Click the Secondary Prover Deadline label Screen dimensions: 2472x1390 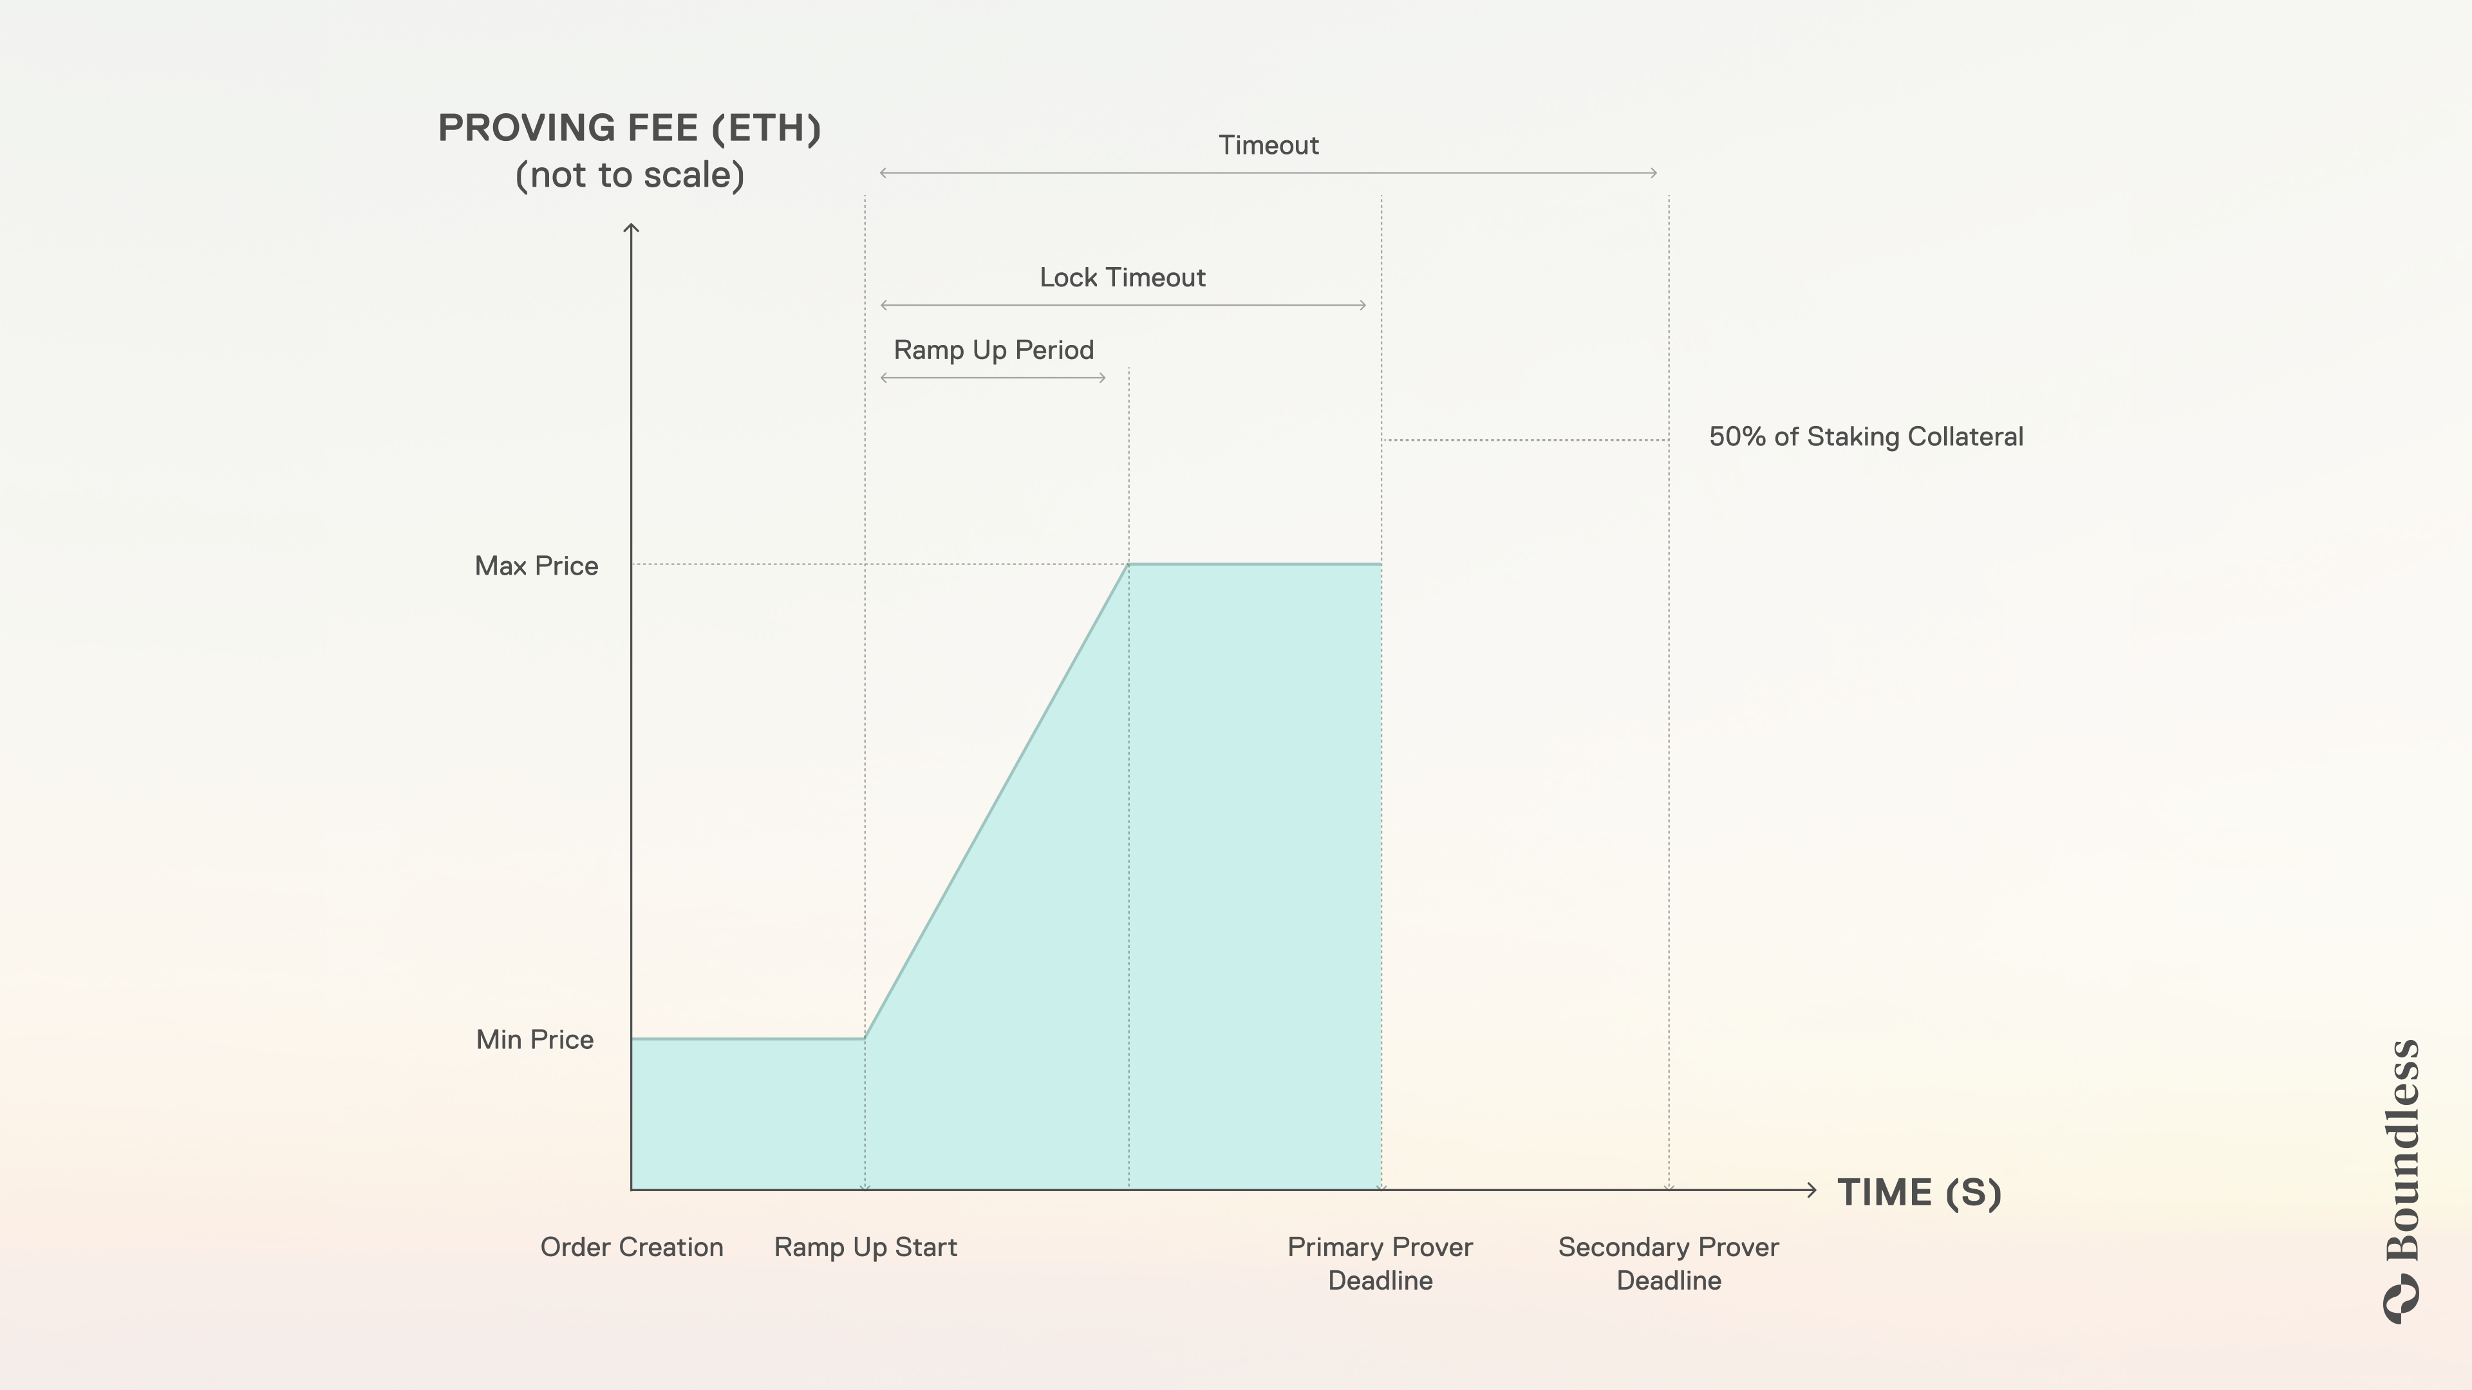tap(1669, 1263)
